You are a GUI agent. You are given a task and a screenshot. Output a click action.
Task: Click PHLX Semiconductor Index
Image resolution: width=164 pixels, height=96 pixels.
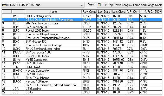43,49
